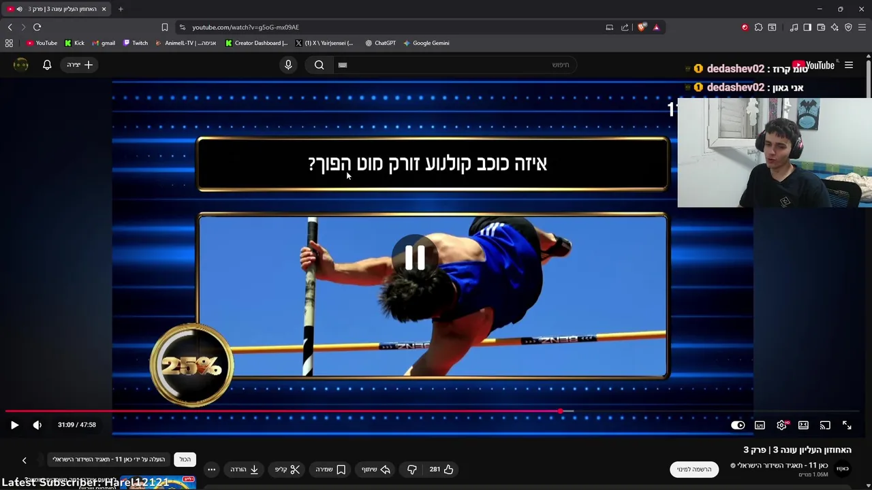Show more chips with the chevron arrow

pyautogui.click(x=24, y=460)
